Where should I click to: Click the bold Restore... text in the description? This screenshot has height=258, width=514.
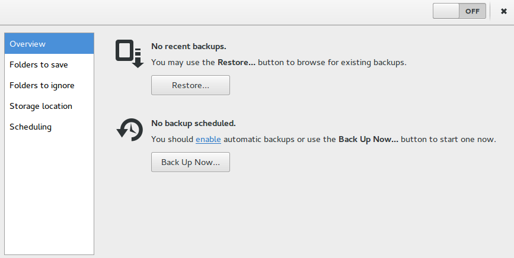[237, 63]
